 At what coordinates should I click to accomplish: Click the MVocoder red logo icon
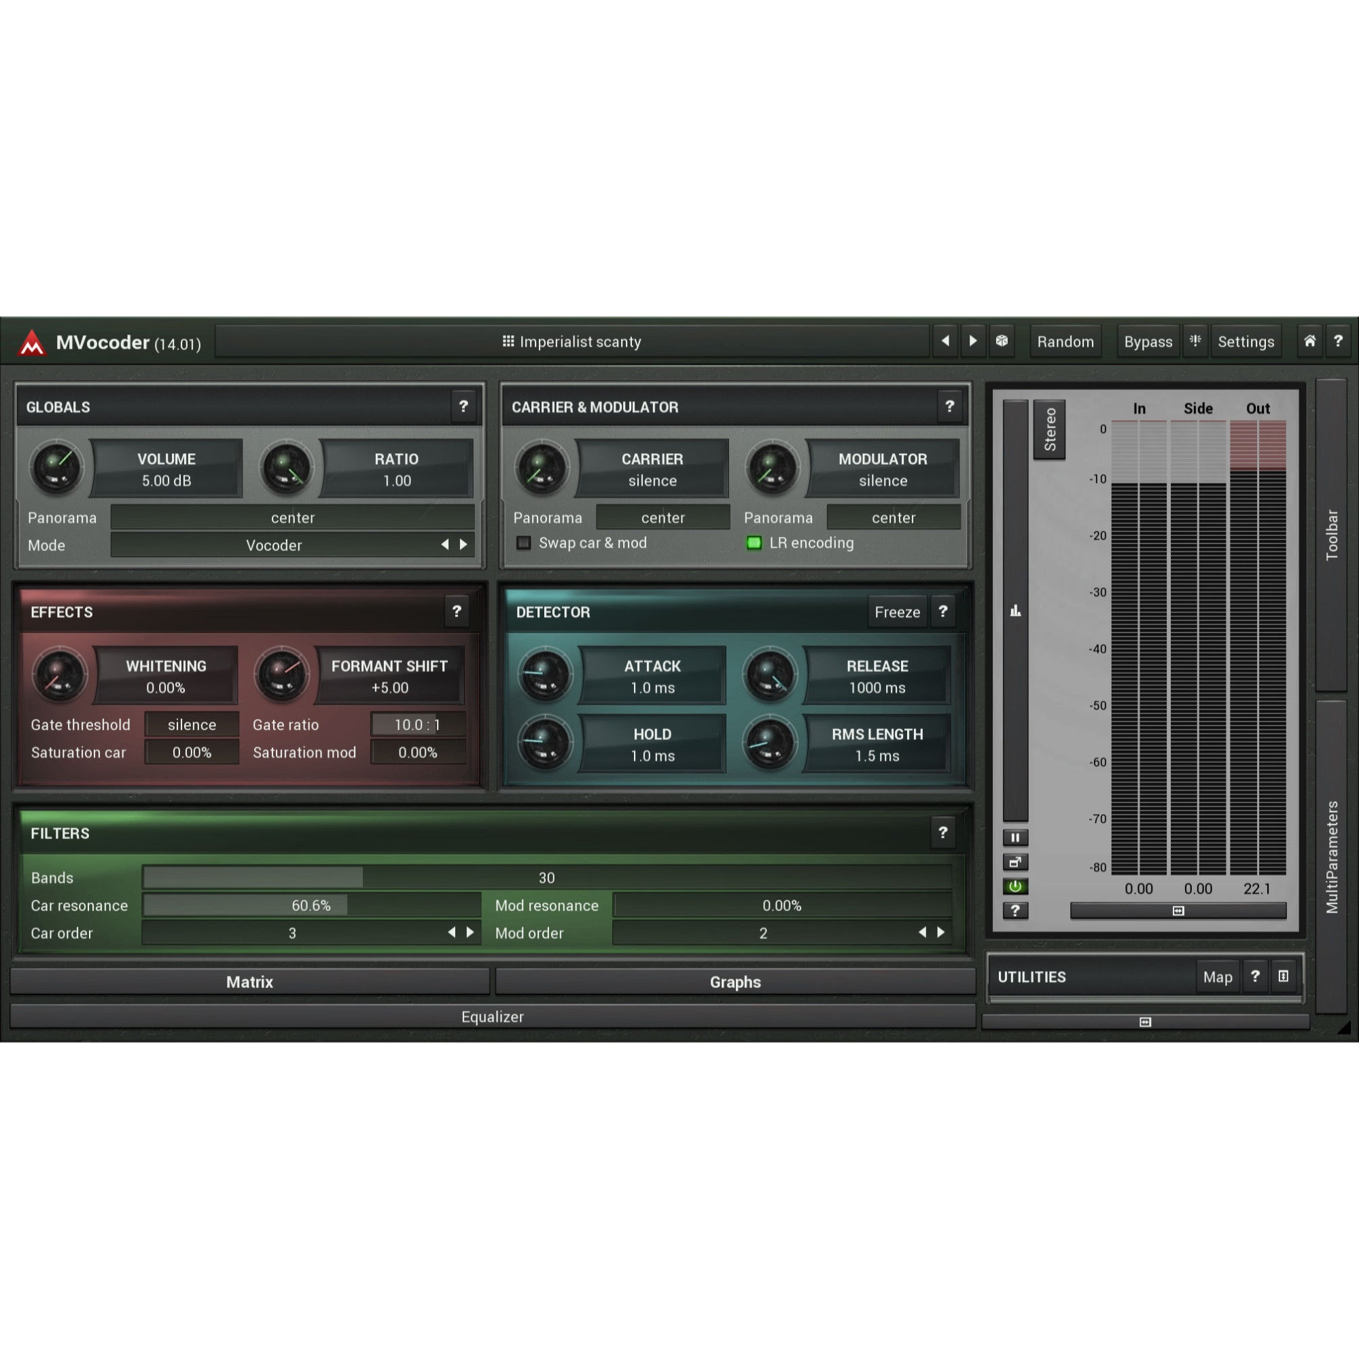coord(32,343)
